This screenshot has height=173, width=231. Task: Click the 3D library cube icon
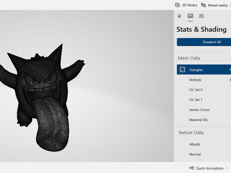(x=178, y=5)
